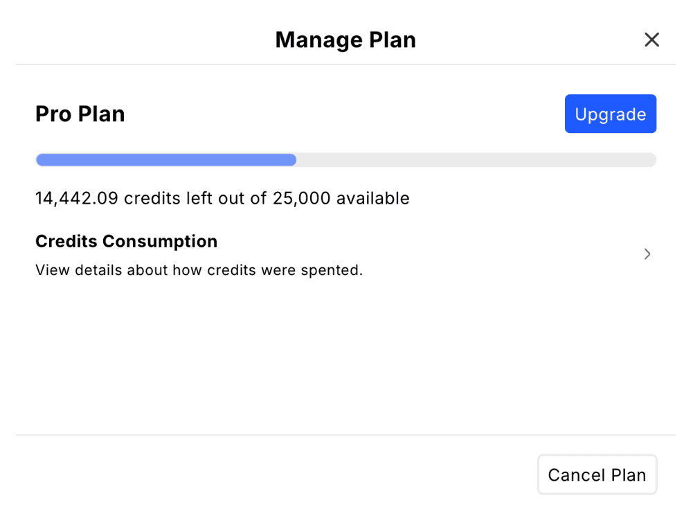Click the '25,000 available' text
Image resolution: width=693 pixels, height=532 pixels.
point(341,198)
